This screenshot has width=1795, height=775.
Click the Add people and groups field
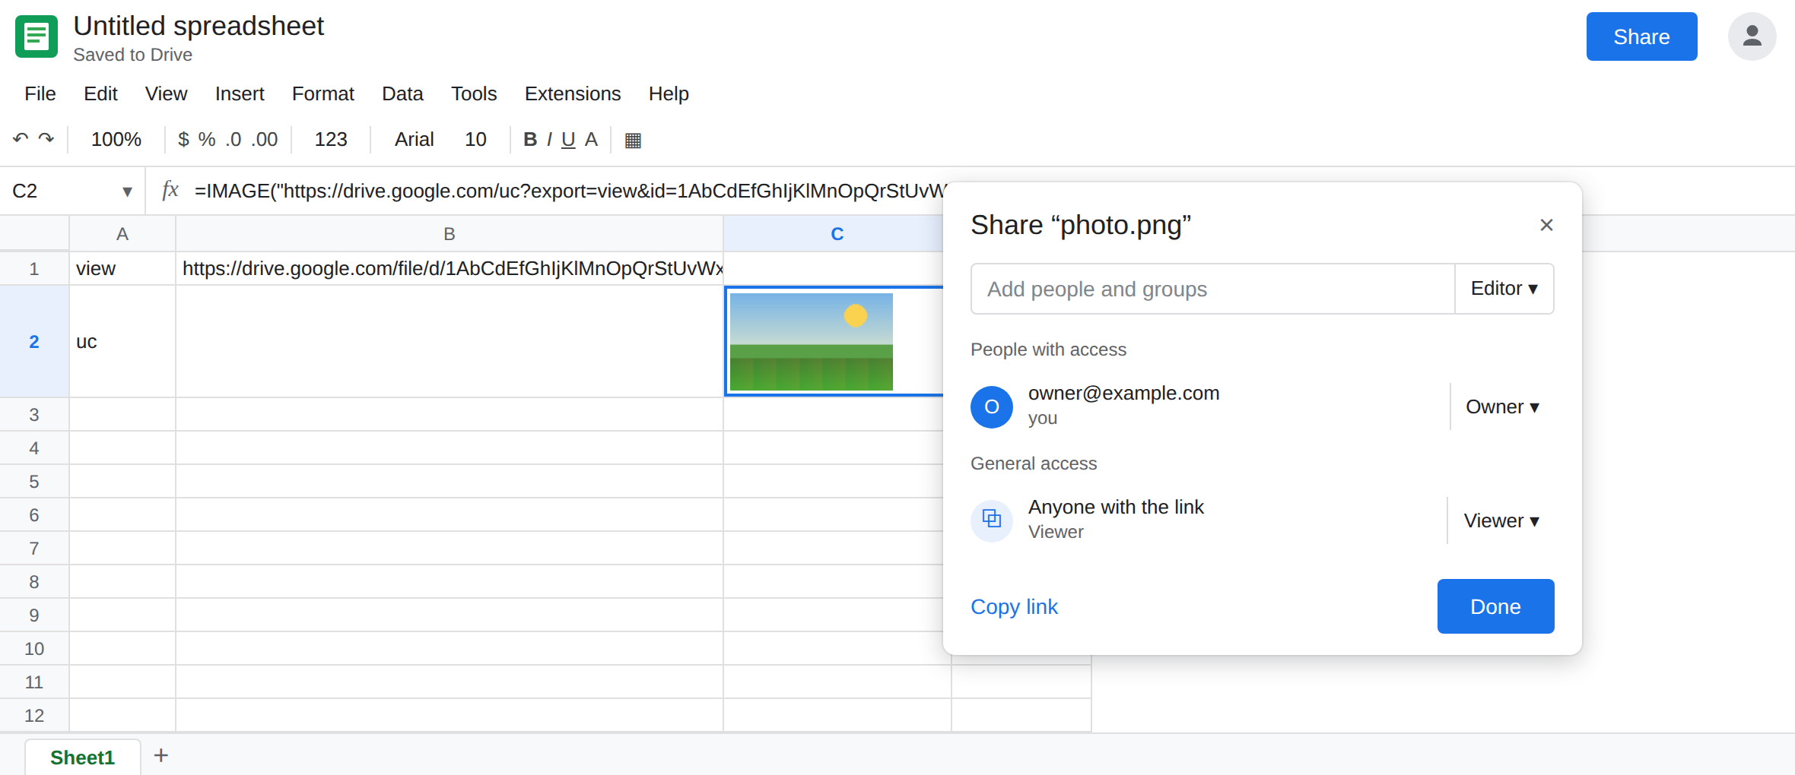(1212, 289)
